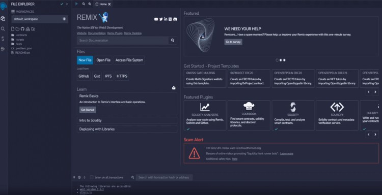
Task: Click the GitHub icon in file explorer toolbar
Action: point(22,29)
